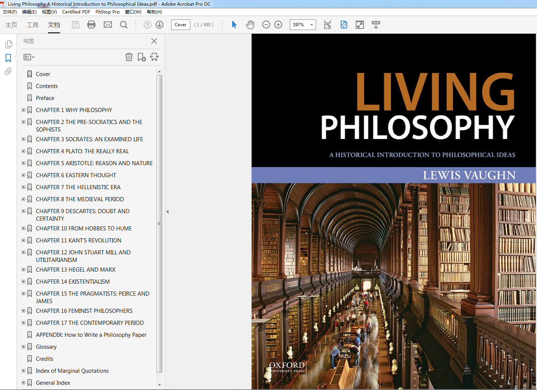The height and width of the screenshot is (390, 537).
Task: Click the fit one full page icon
Action: [344, 25]
